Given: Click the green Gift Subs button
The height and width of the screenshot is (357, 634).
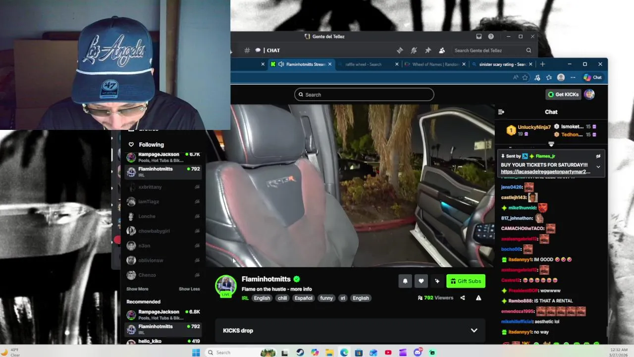Looking at the screenshot, I should [x=466, y=281].
